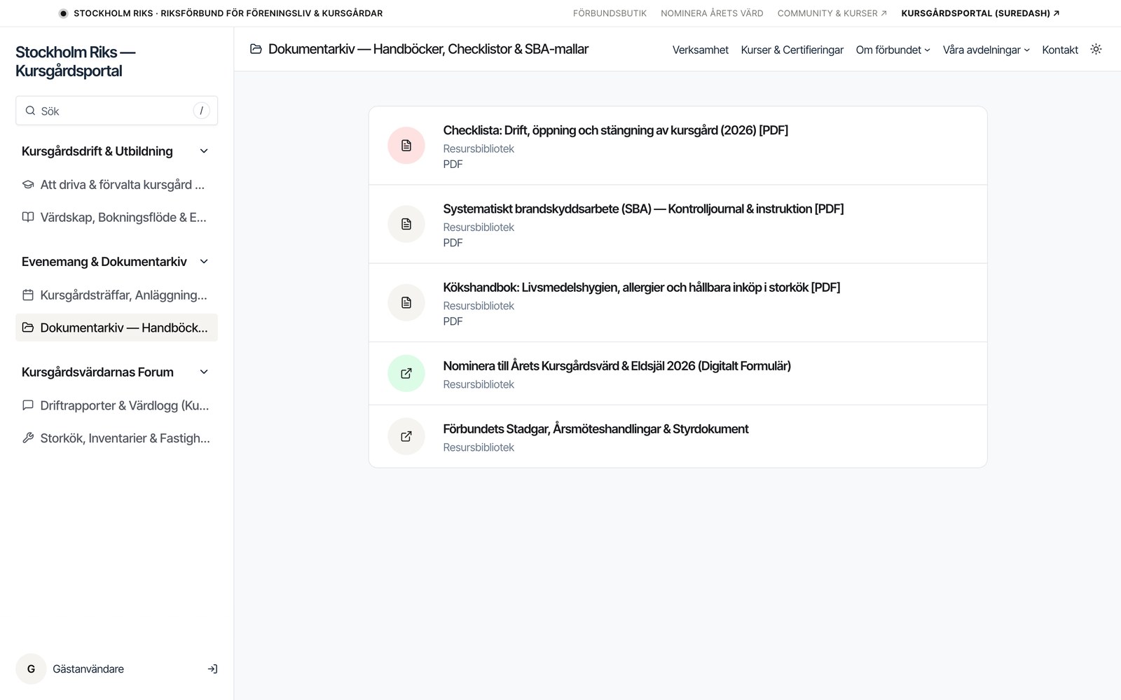Open the Verksamhet menu item
1121x700 pixels.
point(700,50)
